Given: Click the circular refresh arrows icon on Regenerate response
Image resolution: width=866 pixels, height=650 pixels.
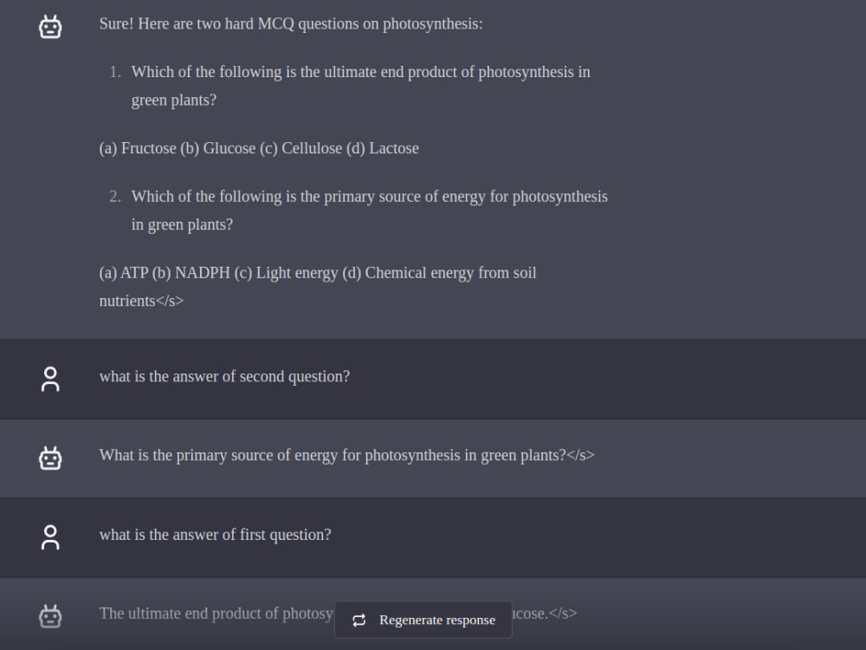Looking at the screenshot, I should pos(359,621).
